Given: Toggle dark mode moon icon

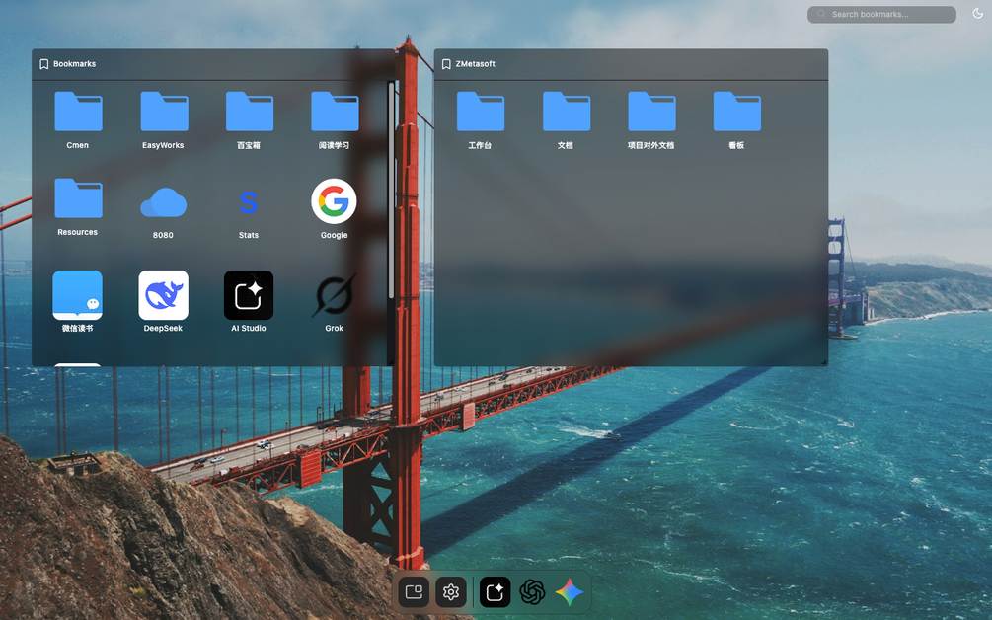Looking at the screenshot, I should click(977, 13).
